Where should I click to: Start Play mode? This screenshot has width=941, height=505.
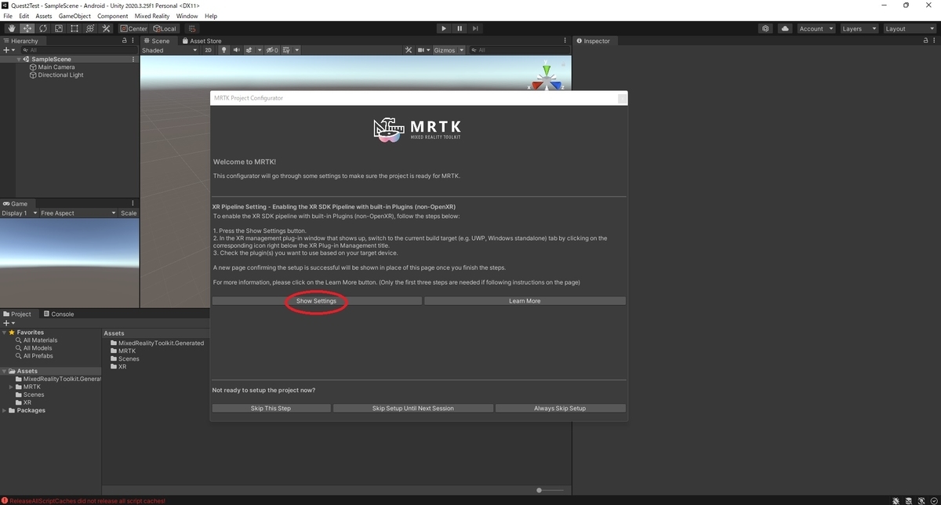443,28
